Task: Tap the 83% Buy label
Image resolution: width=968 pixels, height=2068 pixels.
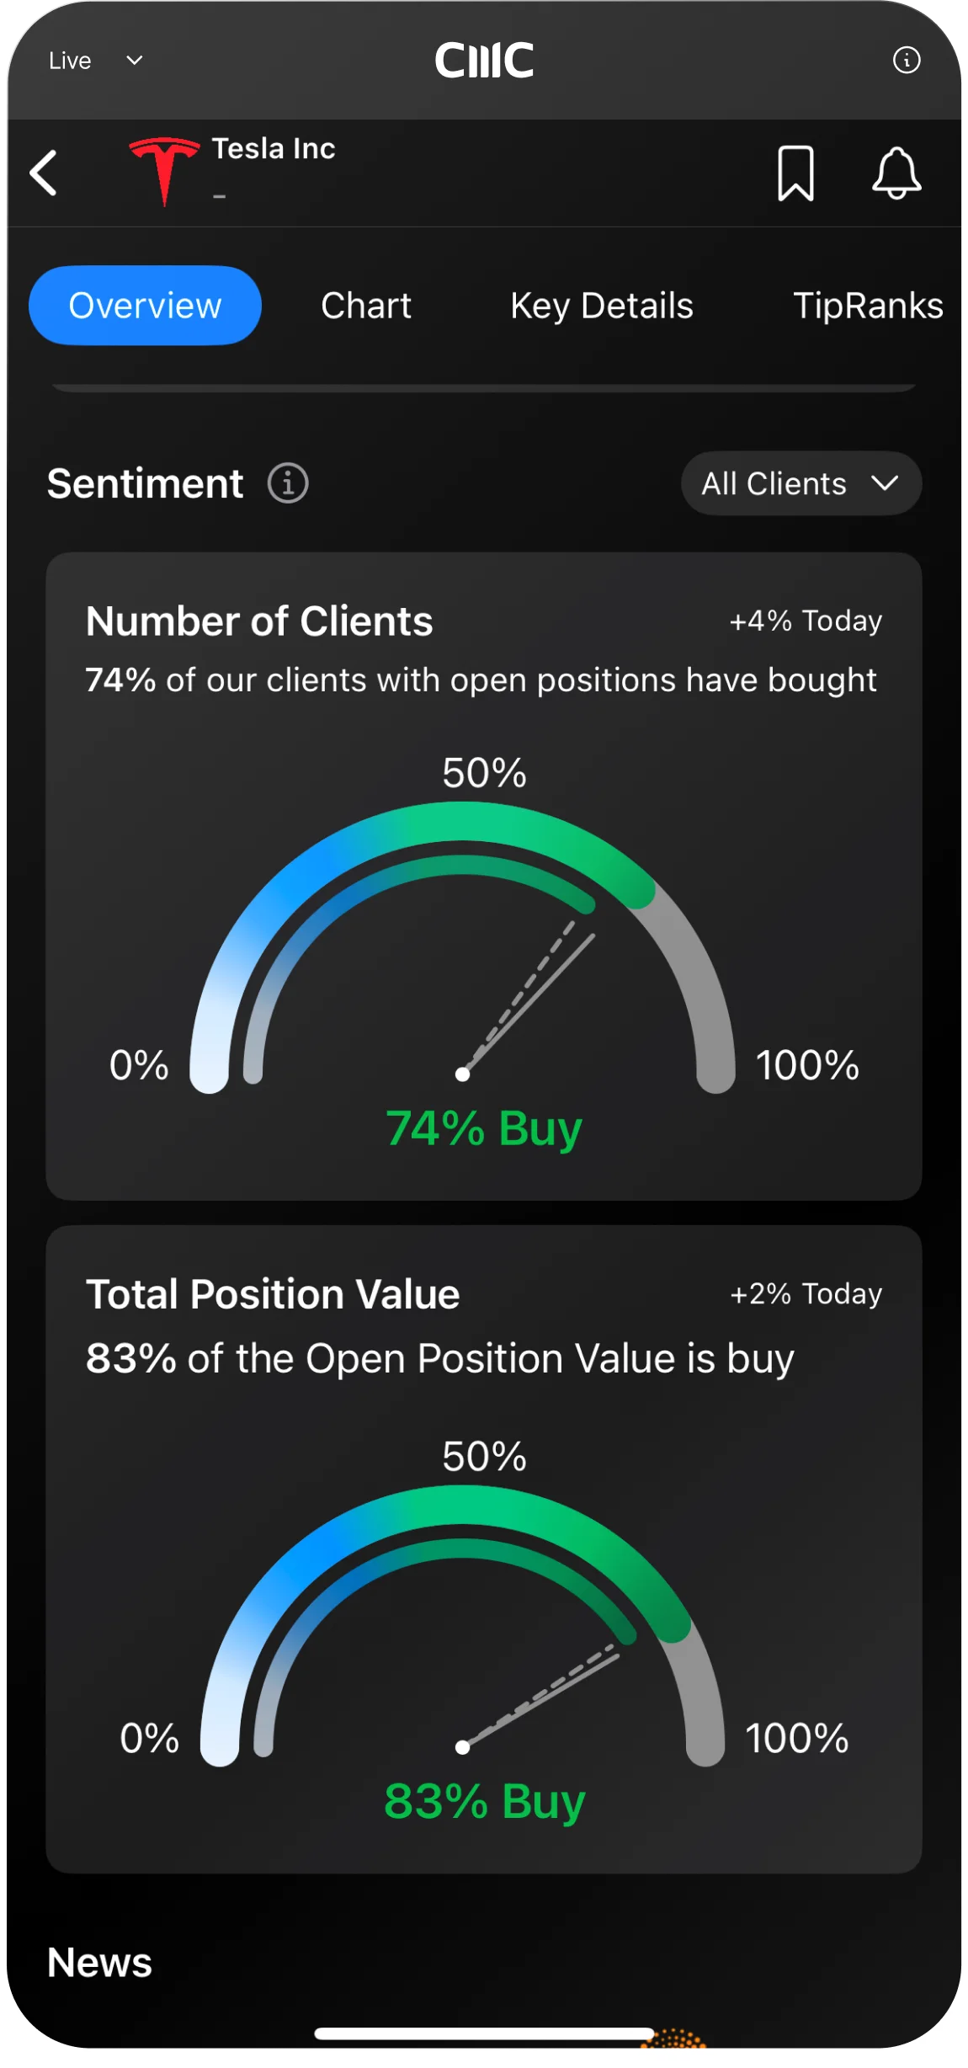Action: point(484,1802)
